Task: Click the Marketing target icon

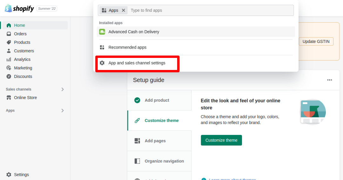Action: click(x=9, y=68)
